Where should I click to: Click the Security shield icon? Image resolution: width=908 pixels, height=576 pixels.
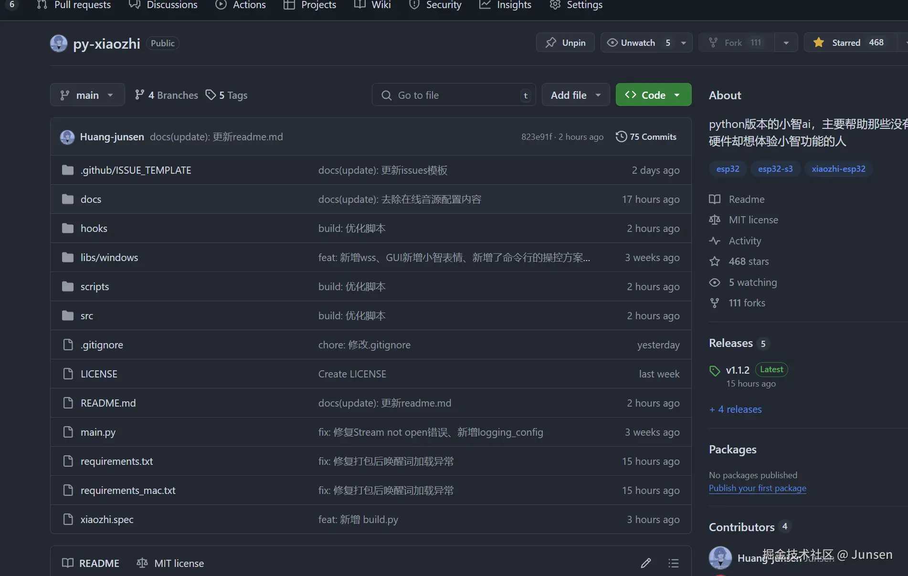(413, 4)
